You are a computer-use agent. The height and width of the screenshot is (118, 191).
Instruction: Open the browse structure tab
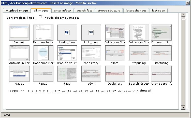pyautogui.click(x=109, y=11)
